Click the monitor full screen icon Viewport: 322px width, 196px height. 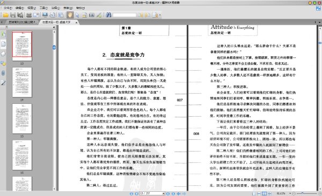point(45,15)
